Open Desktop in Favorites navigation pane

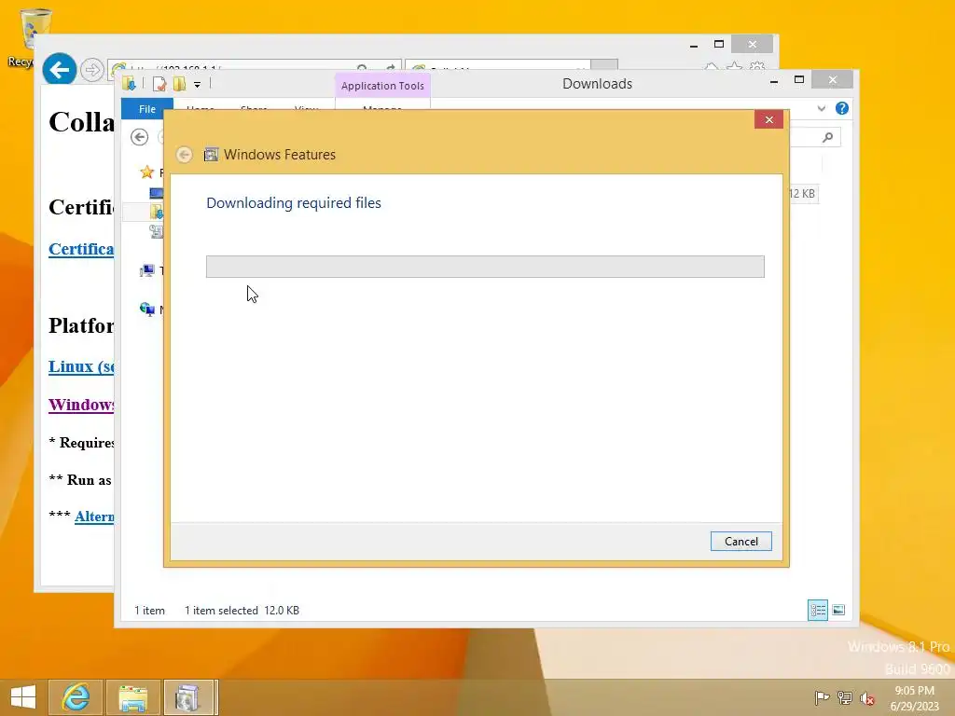point(157,193)
